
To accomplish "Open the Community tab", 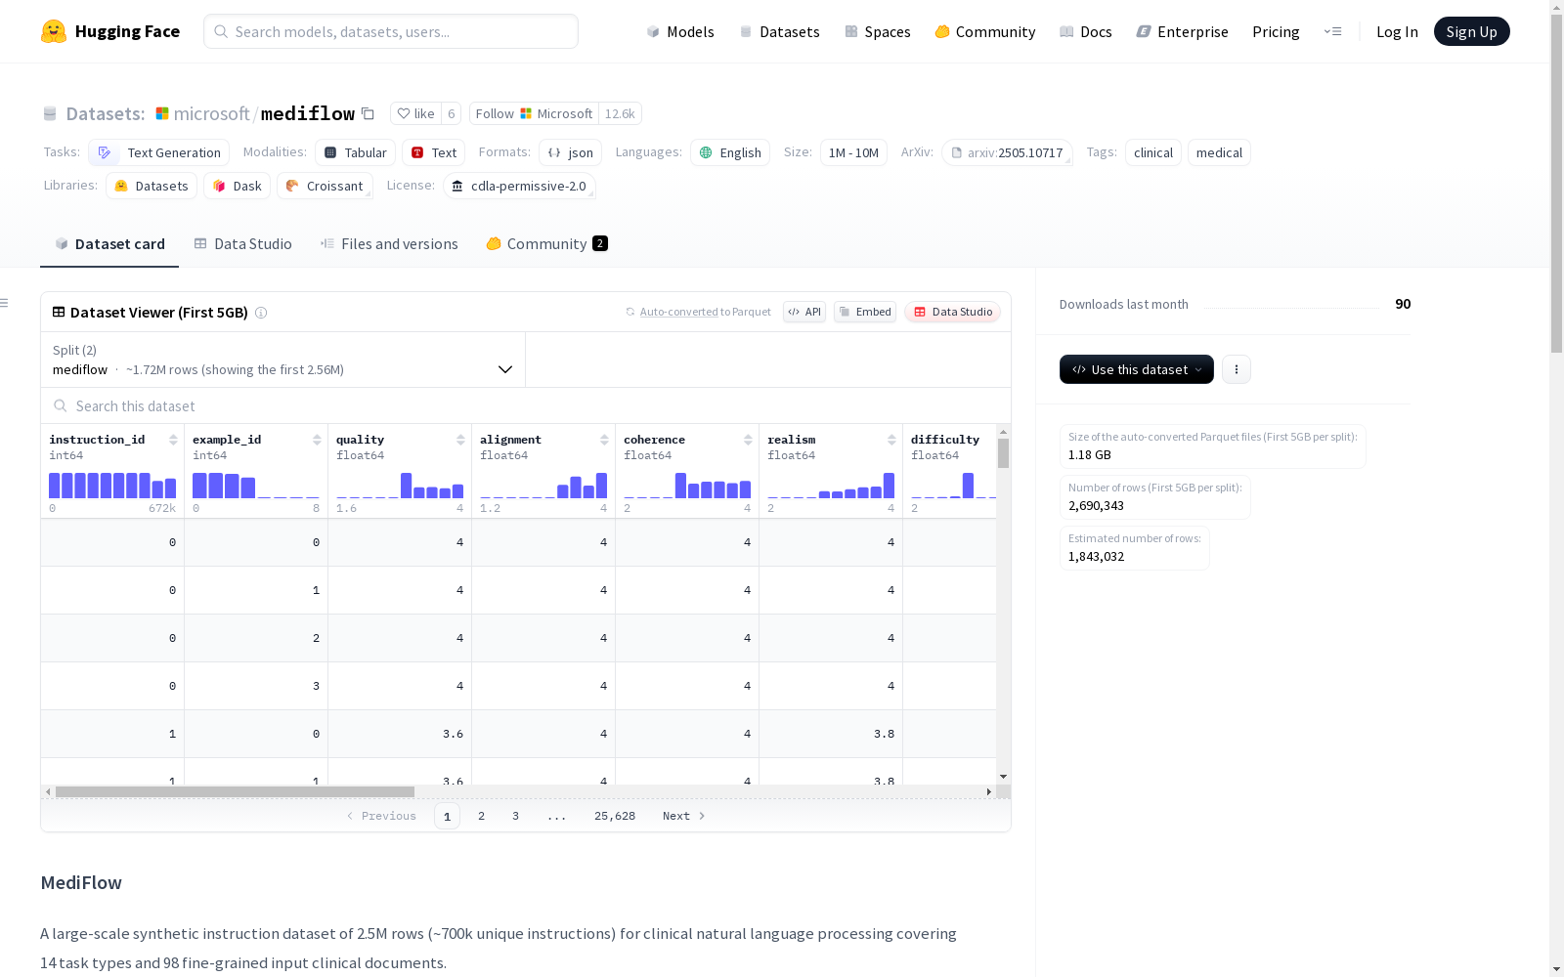I will (547, 244).
